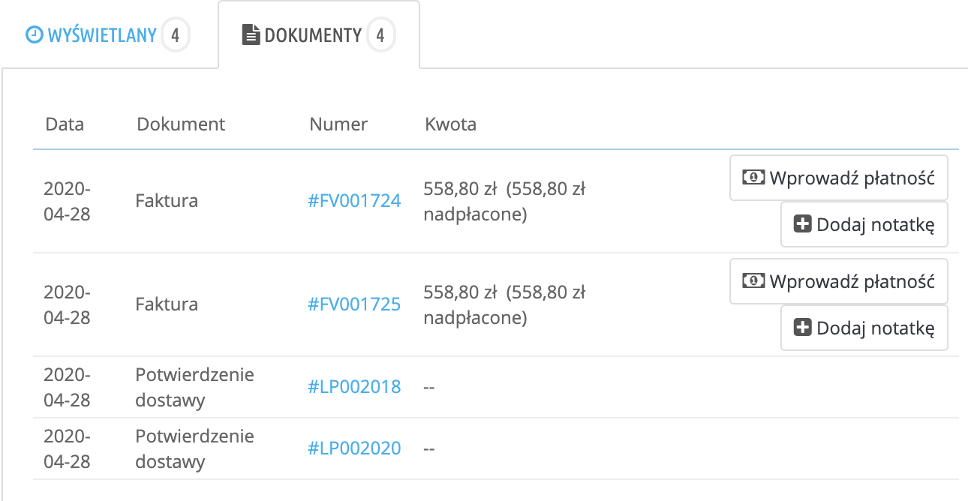Click the counter badge showing 4 on DOKUMENTY tab

click(380, 33)
